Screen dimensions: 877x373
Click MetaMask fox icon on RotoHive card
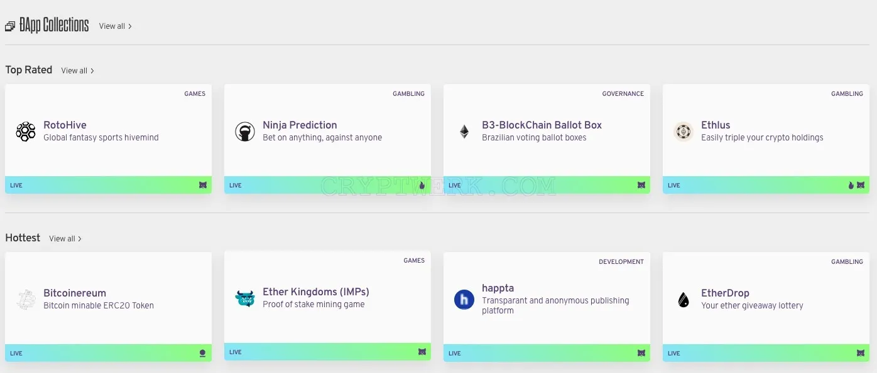point(203,185)
